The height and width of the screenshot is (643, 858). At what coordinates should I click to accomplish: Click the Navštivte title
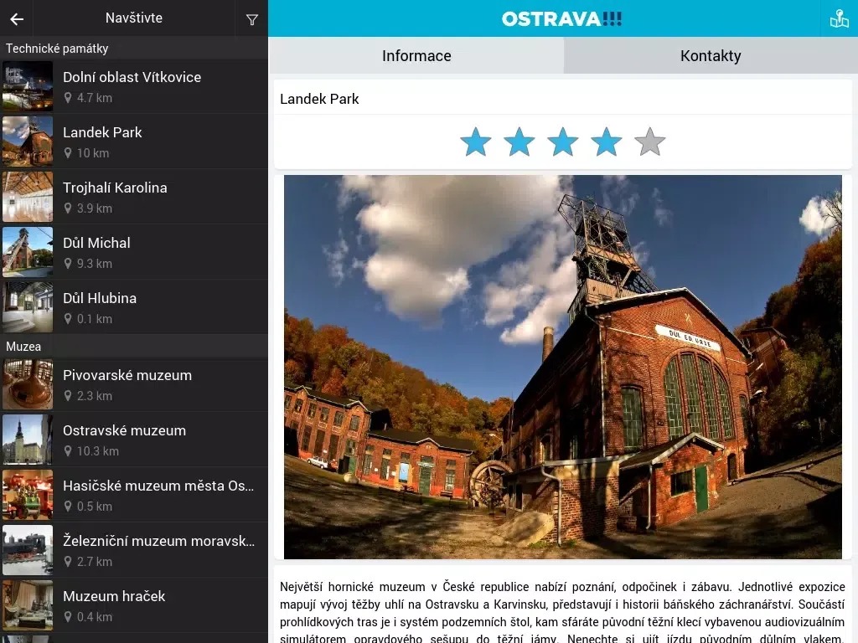134,18
